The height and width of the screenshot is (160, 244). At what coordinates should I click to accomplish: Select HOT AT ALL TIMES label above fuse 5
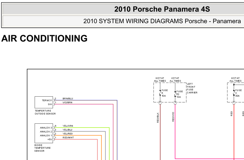(x=160, y=79)
